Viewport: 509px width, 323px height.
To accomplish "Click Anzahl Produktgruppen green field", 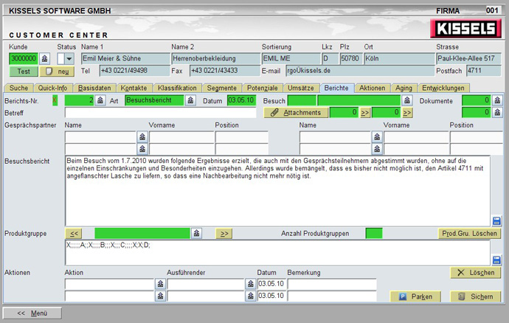I will tap(373, 234).
